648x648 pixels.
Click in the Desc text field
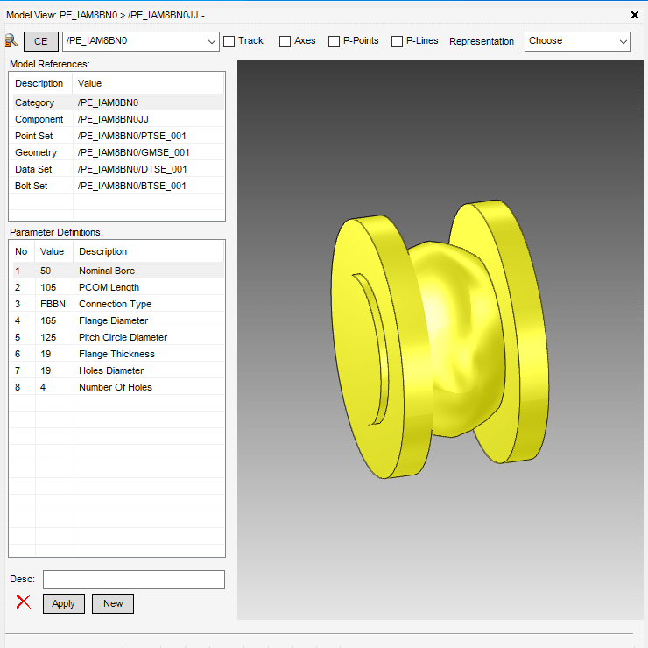[134, 580]
